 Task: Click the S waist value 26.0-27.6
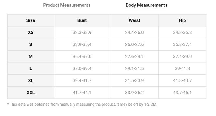tap(134, 44)
